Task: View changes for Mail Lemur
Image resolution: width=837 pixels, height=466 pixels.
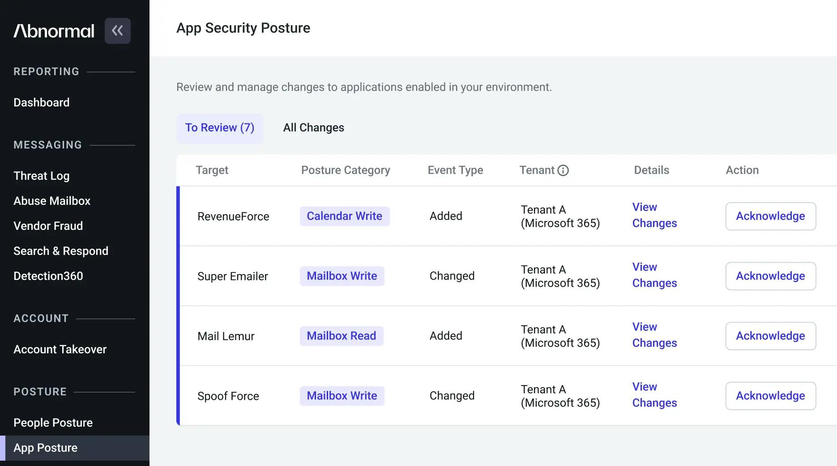Action: pos(654,335)
